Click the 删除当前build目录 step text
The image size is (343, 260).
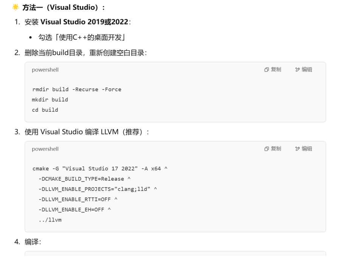click(85, 53)
